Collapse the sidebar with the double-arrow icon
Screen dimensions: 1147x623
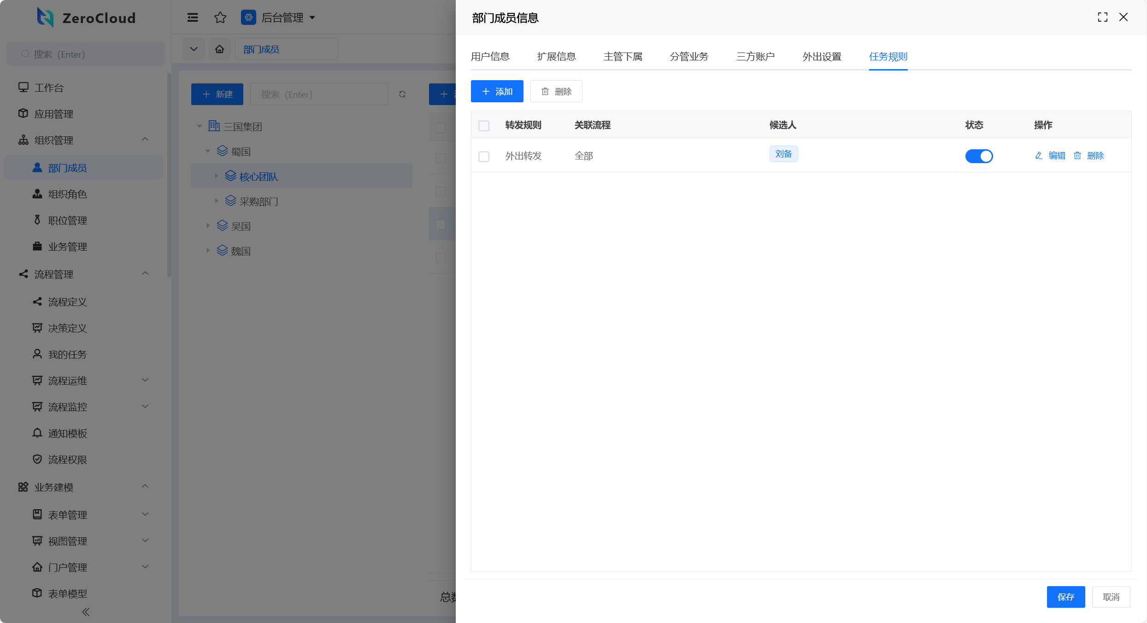pos(86,612)
